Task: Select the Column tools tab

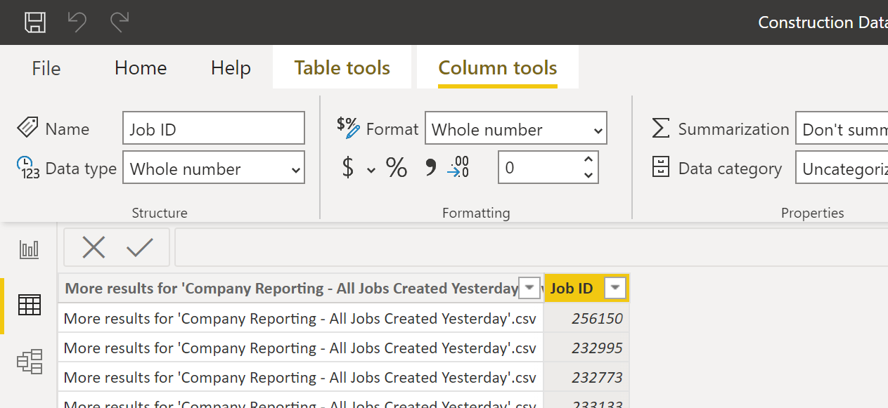Action: (x=498, y=67)
